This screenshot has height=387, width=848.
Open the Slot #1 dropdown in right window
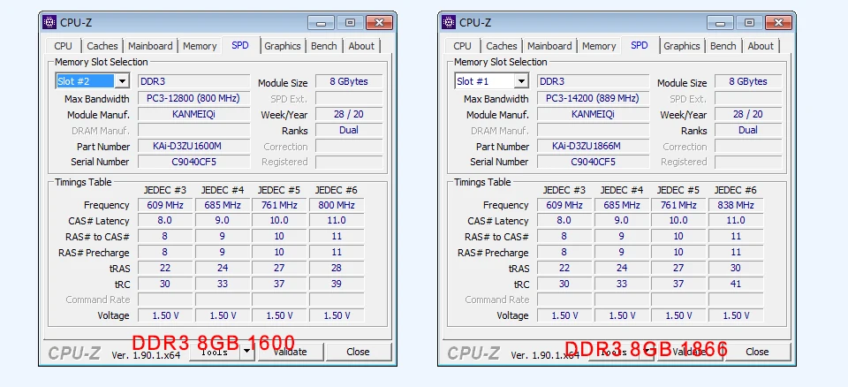pos(521,82)
